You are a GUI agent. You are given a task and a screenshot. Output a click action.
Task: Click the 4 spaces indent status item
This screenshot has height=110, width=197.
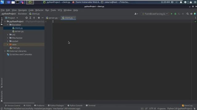(x=161, y=109)
